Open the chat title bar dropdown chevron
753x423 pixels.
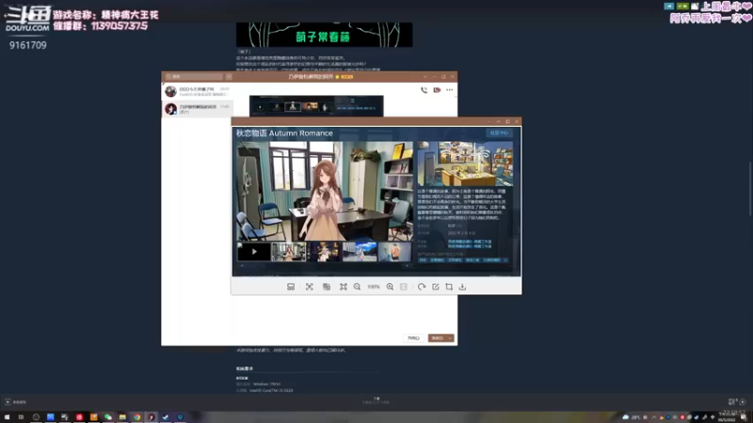425,77
